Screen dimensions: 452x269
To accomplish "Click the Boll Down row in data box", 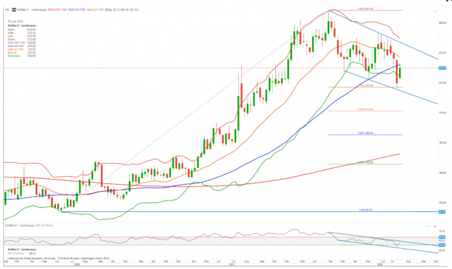I will coord(22,56).
